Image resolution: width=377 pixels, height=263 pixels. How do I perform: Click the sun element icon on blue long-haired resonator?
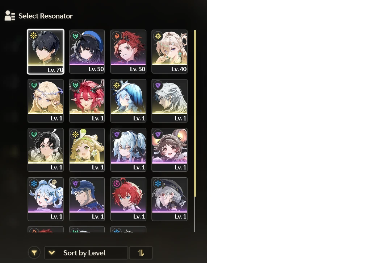pyautogui.click(x=117, y=85)
